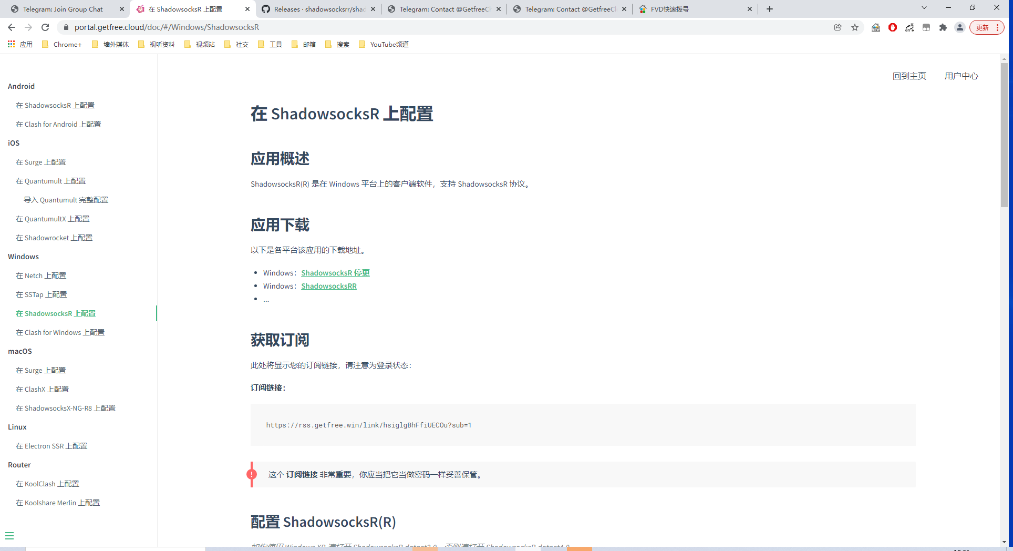Viewport: 1013px width, 551px height.
Task: Open the red Opera-style extension icon
Action: 893,27
